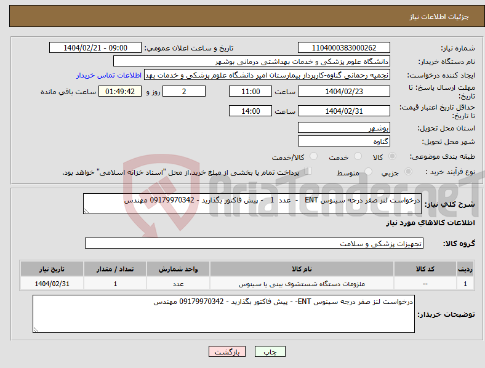485x368 pixels.
Task: Toggle the اسناد خزانه اسلامی payment checkbox
Action: coord(308,171)
